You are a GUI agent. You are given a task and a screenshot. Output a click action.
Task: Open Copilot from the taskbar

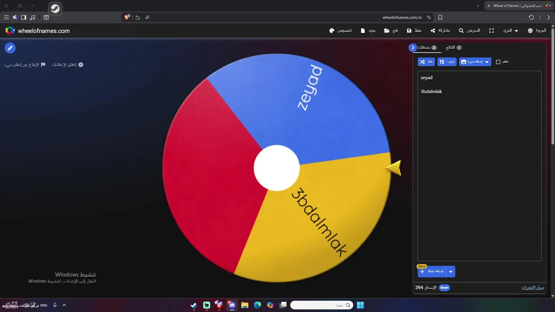click(270, 305)
